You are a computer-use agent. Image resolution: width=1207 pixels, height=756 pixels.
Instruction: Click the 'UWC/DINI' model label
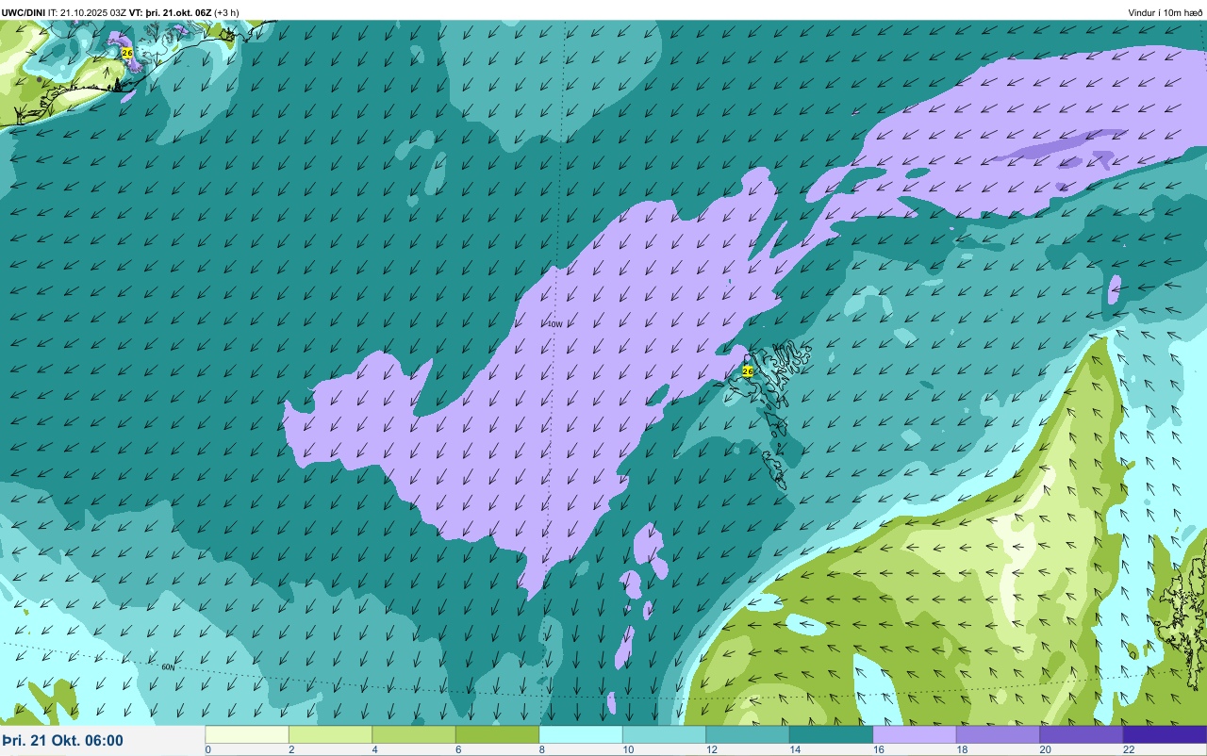tap(24, 12)
